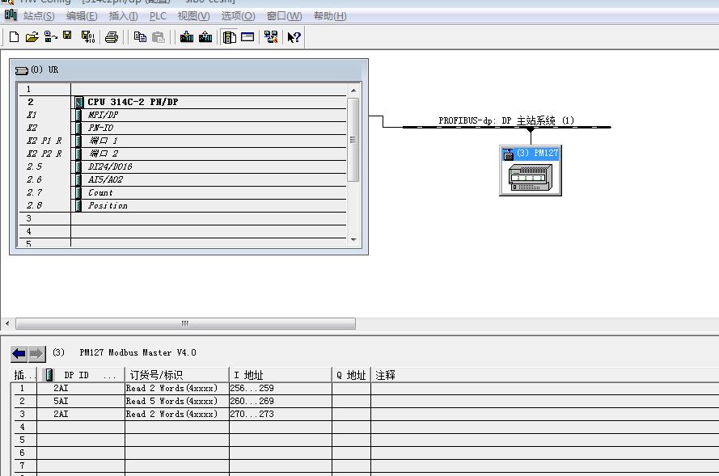Select the AI5/AO2 submodule row
719x476 pixels.
tap(183, 179)
